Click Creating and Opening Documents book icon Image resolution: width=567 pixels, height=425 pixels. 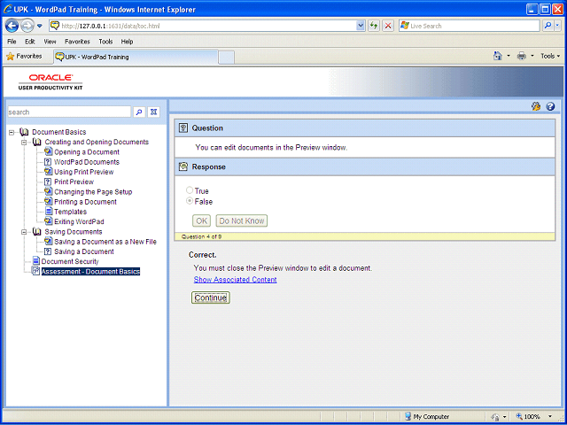pyautogui.click(x=37, y=142)
